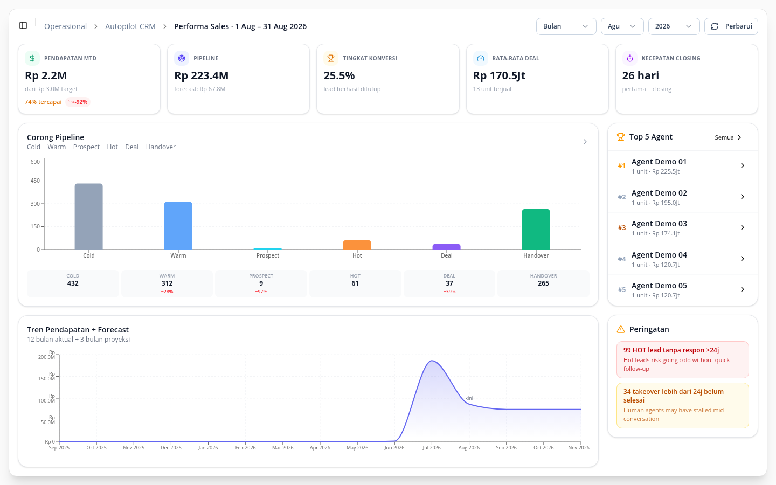Navigate to Autopilot CRM breadcrumb

pos(130,26)
